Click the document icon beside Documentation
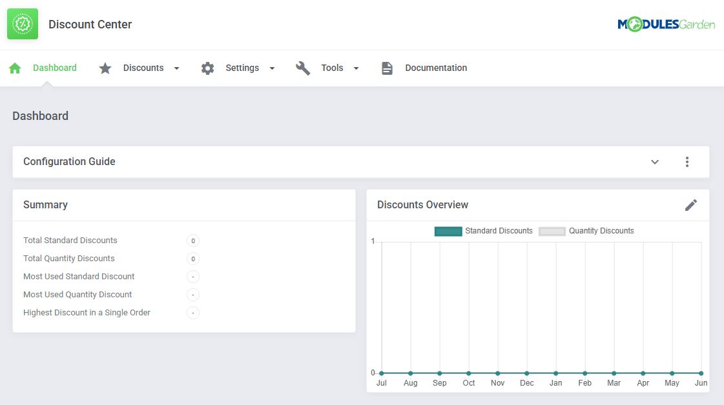Image resolution: width=724 pixels, height=405 pixels. coord(387,68)
